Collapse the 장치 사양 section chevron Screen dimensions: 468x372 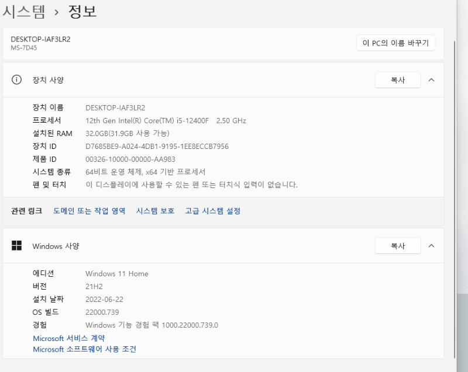(431, 80)
